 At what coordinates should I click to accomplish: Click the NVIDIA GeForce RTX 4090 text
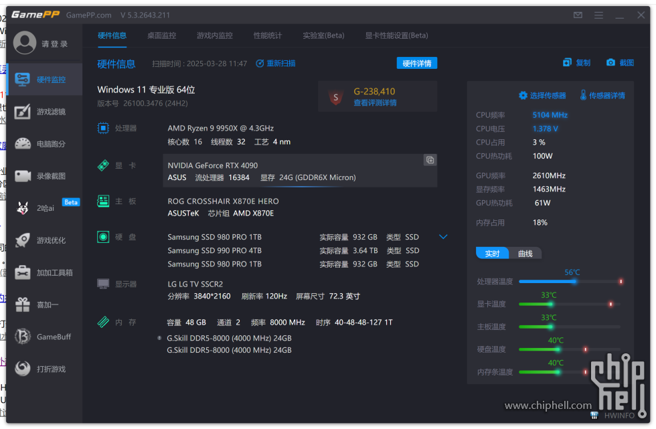click(x=213, y=165)
